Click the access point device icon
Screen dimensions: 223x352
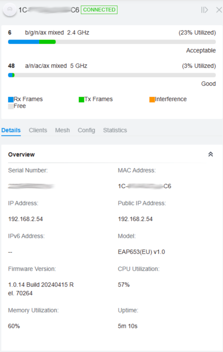point(10,10)
